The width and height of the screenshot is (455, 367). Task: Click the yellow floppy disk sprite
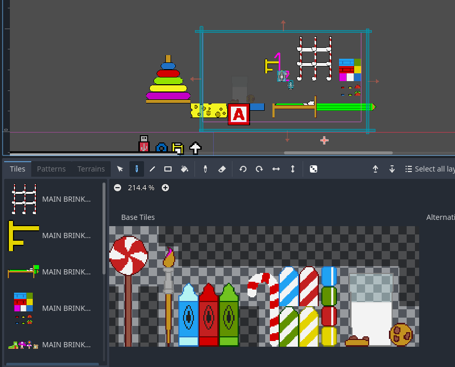(178, 148)
